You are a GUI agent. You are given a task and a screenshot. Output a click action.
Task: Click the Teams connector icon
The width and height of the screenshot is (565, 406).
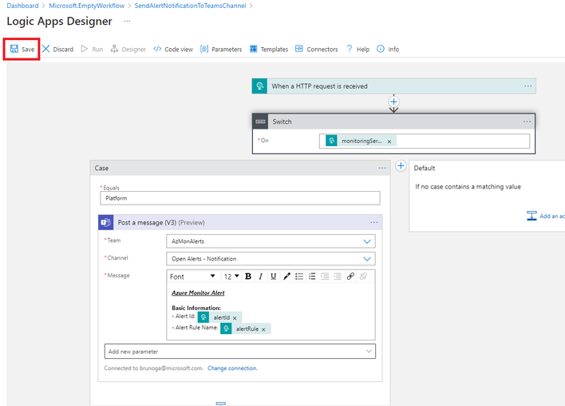click(x=106, y=223)
